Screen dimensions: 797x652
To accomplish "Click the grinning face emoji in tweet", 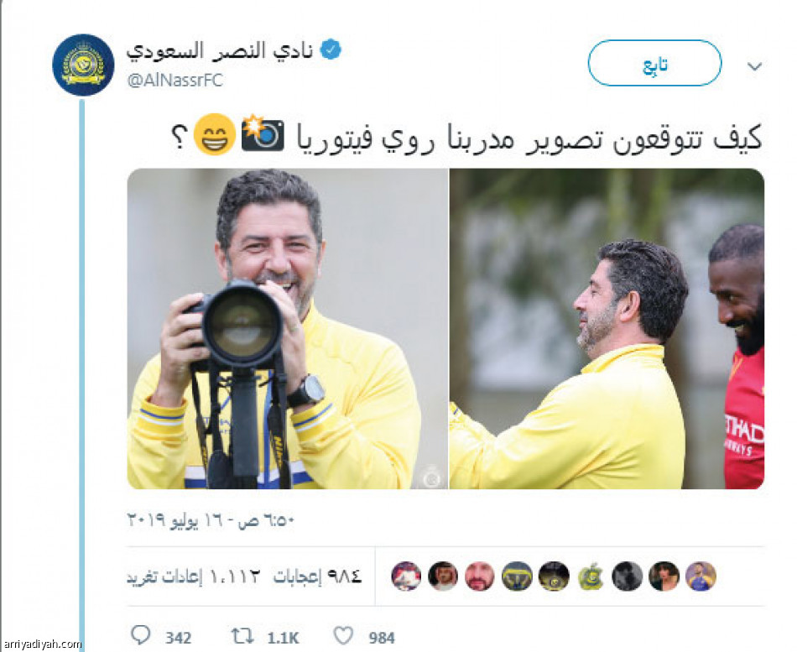I will point(215,134).
